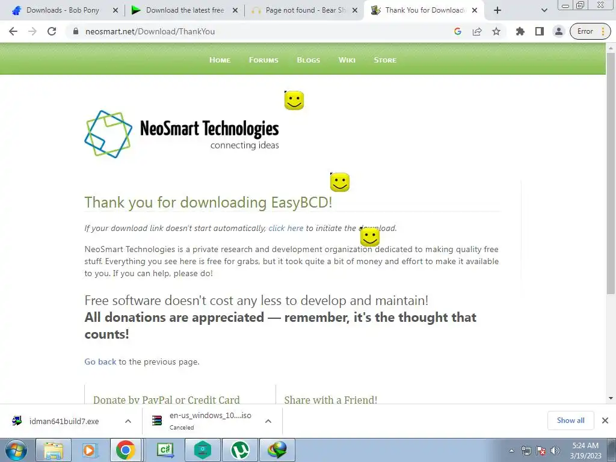616x462 pixels.
Task: Expand options for idman641build7.exe download
Action: coord(128,421)
